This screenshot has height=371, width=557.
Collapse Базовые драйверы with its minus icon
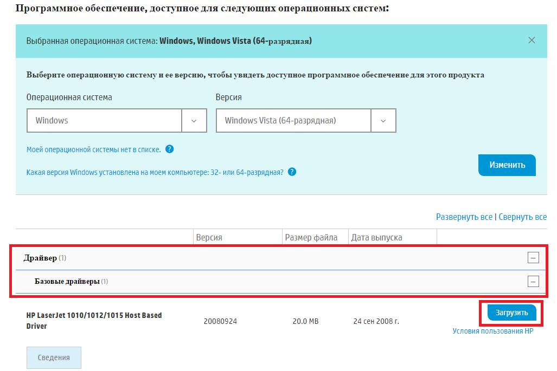(533, 282)
